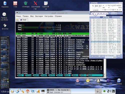Image resolution: width=125 pixels, height=94 pixels.
Task: Click the XMMS next track button
Action: (104, 13)
